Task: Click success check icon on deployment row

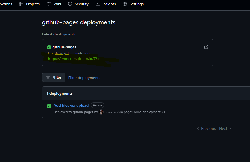Action: click(x=49, y=106)
